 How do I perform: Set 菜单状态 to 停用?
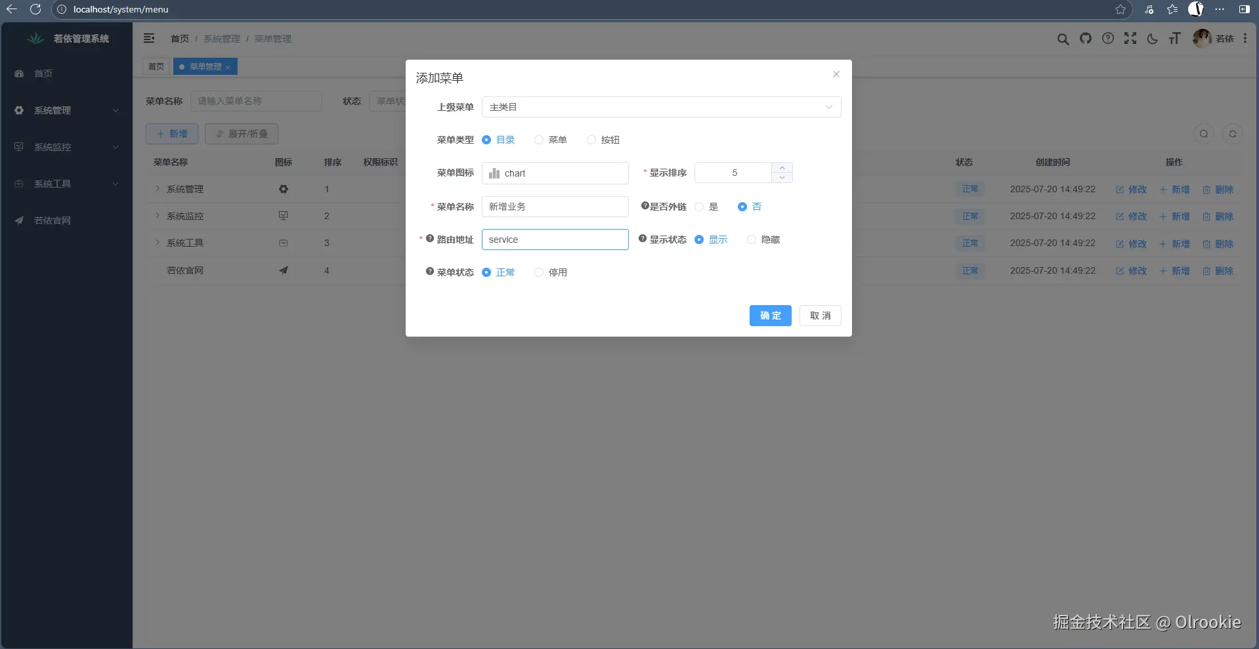pyautogui.click(x=551, y=272)
